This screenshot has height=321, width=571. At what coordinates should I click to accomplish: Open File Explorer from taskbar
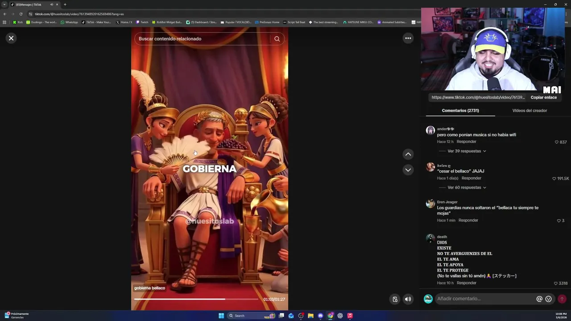(x=310, y=316)
